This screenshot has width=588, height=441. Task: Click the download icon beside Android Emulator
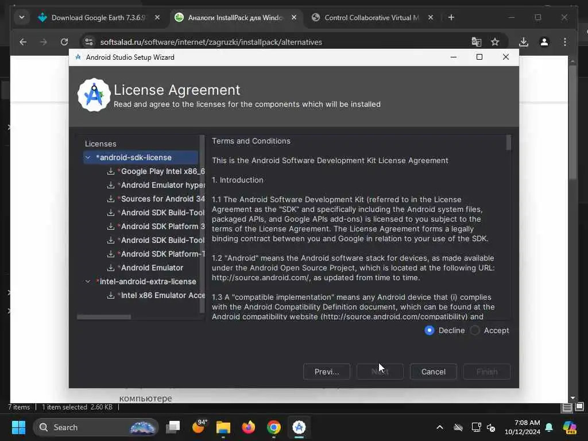click(x=111, y=268)
